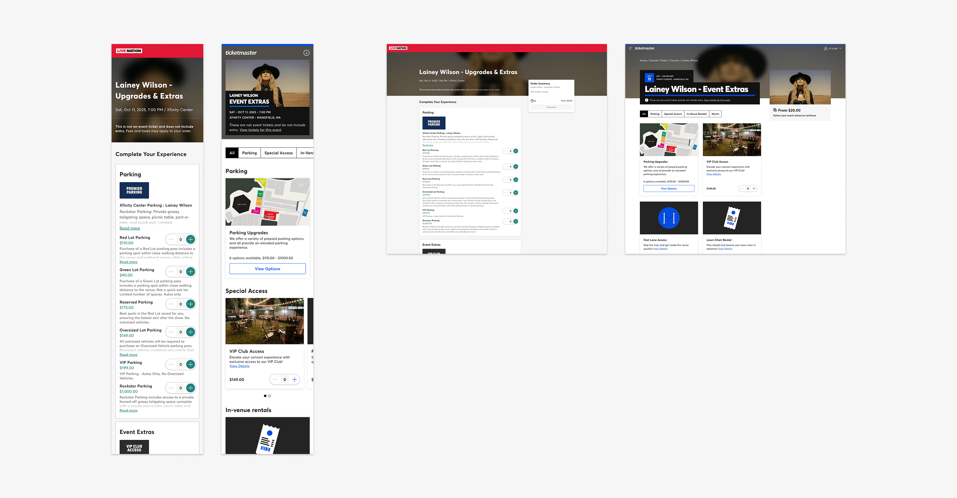Follow View tickets for this event link, Ticketmaster desktop
This screenshot has width=957, height=498.
click(x=717, y=100)
